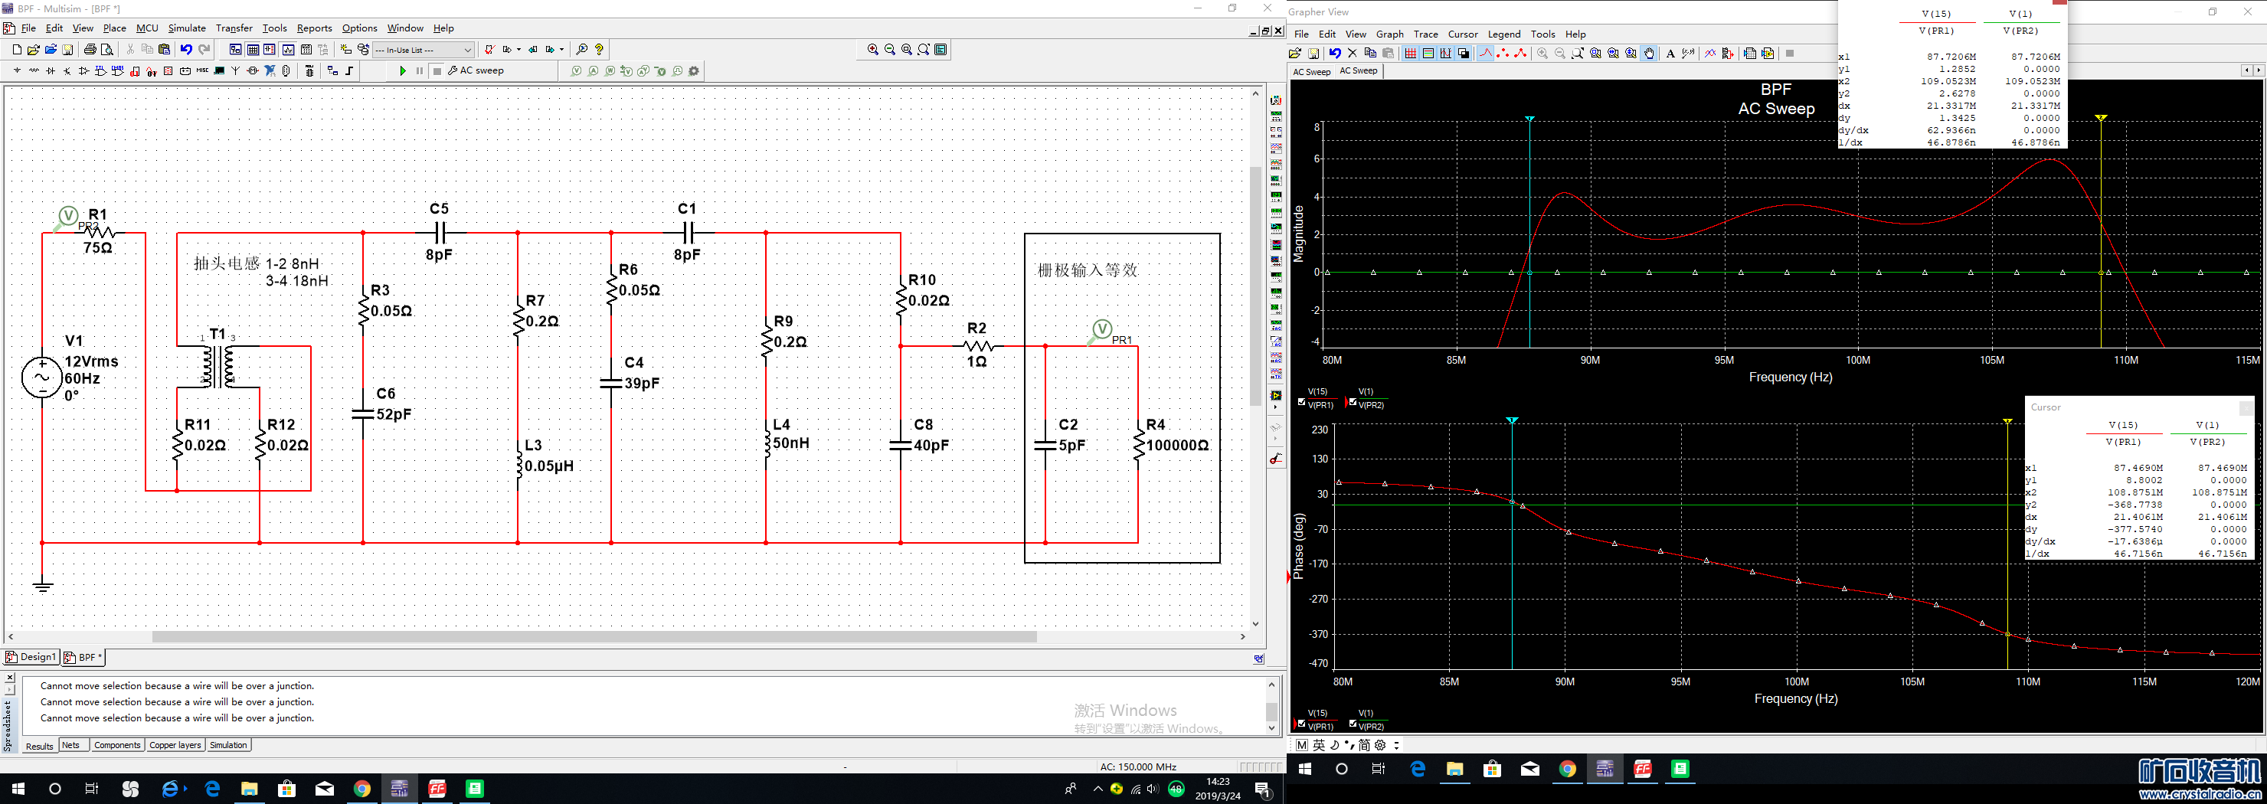Expand the transfer to Ultiboard dropdown arrow
2267x804 pixels.
pyautogui.click(x=518, y=50)
